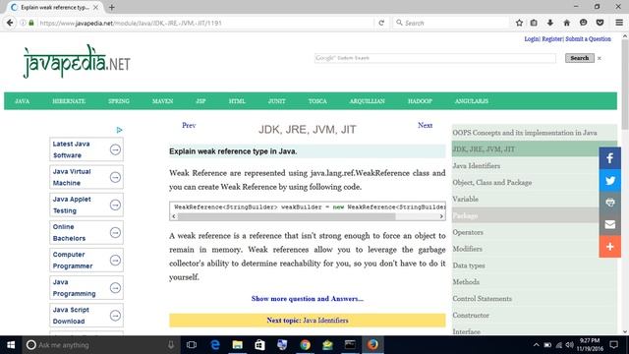Image resolution: width=629 pixels, height=354 pixels.
Task: Click the code box horizontal scrollbar thumb
Action: click(x=286, y=216)
